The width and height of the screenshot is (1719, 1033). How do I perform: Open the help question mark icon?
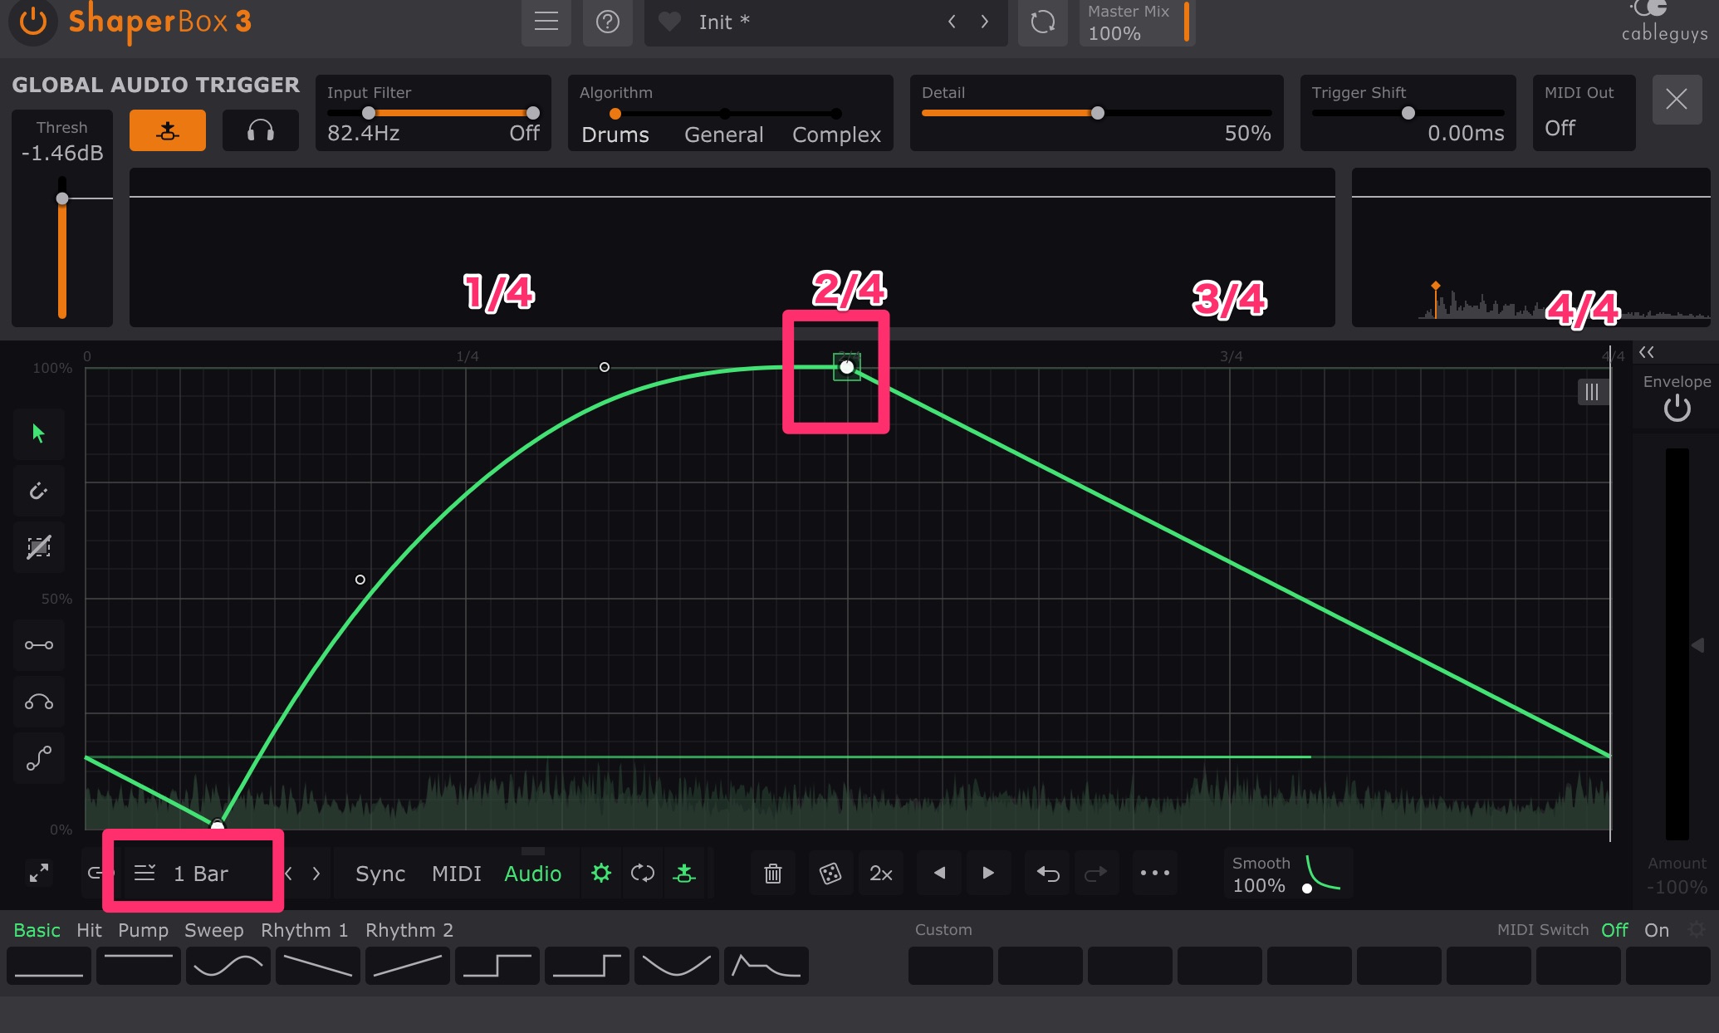pos(607,22)
